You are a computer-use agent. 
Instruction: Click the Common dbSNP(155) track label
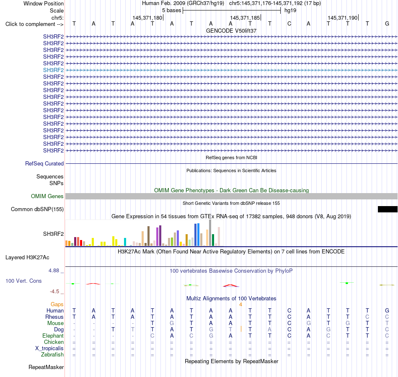[37, 209]
